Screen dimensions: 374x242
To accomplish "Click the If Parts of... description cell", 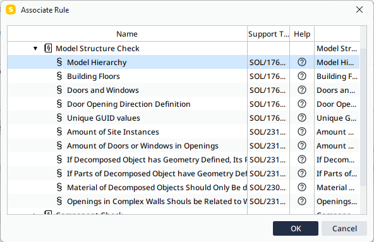I will tap(337, 173).
